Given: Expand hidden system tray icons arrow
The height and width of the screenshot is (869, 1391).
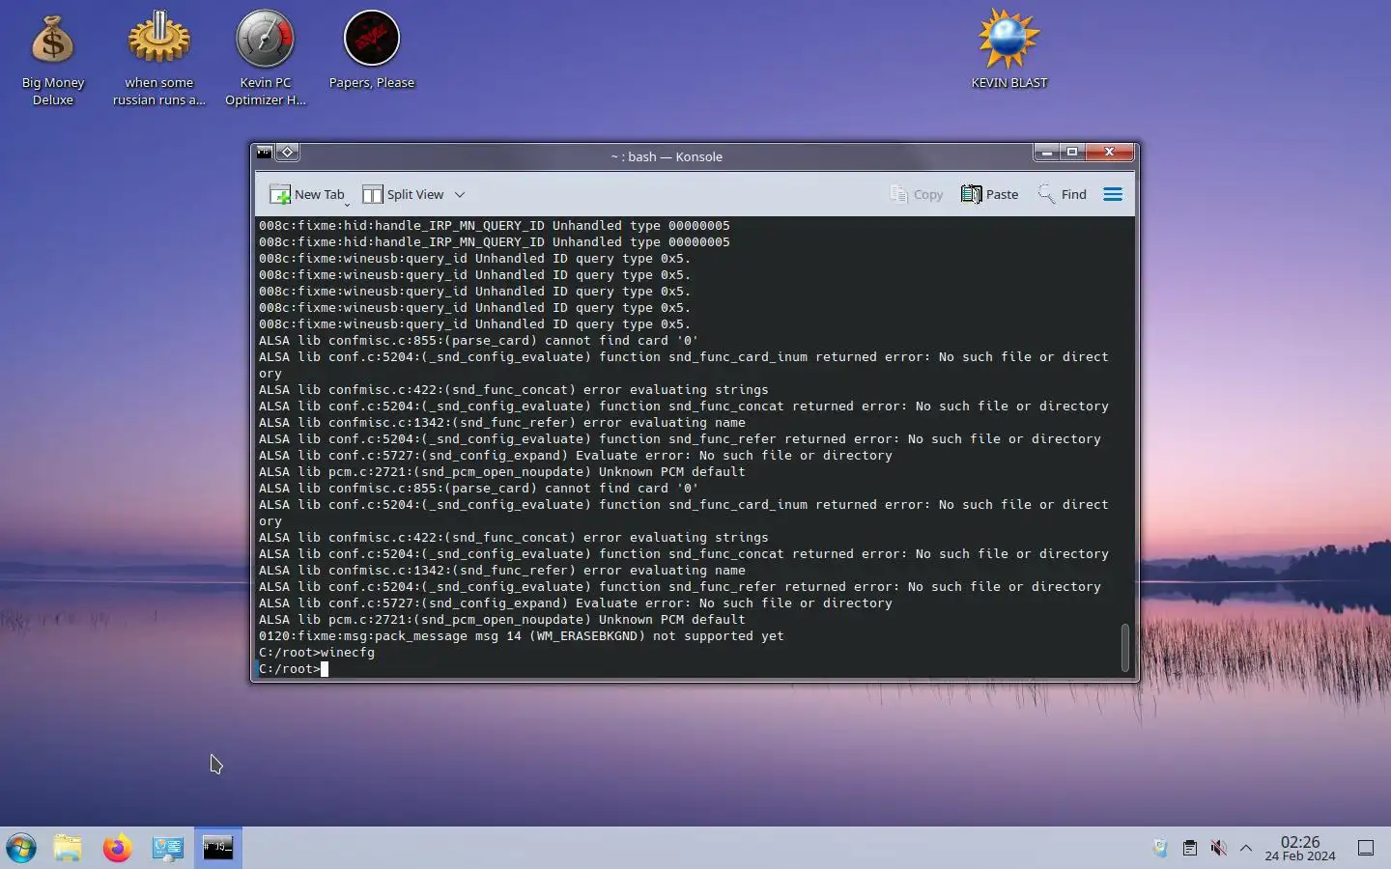Looking at the screenshot, I should click(1246, 848).
